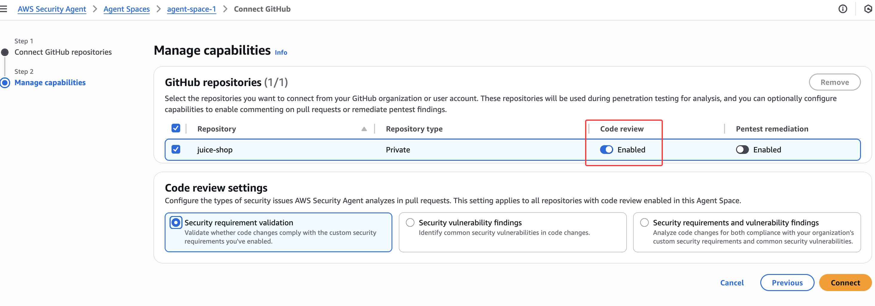Open Info link beside Manage capabilities
Image resolution: width=875 pixels, height=306 pixels.
281,53
